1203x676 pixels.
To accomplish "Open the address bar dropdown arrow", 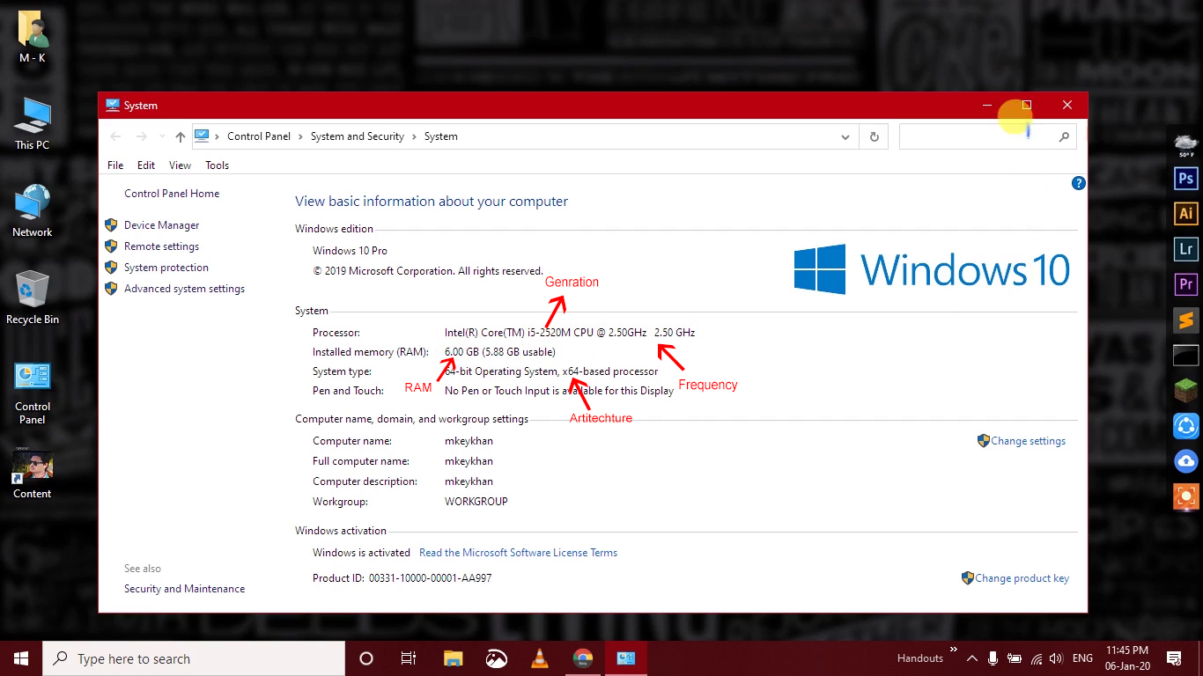I will click(845, 136).
